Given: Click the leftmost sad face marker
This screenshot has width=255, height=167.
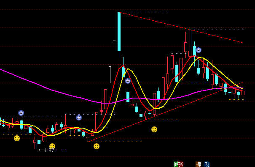Looking at the screenshot, I should tap(21, 113).
